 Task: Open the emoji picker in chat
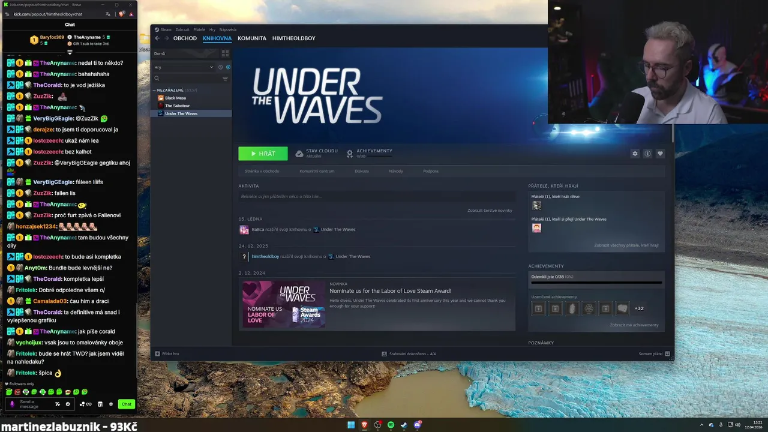pyautogui.click(x=68, y=404)
